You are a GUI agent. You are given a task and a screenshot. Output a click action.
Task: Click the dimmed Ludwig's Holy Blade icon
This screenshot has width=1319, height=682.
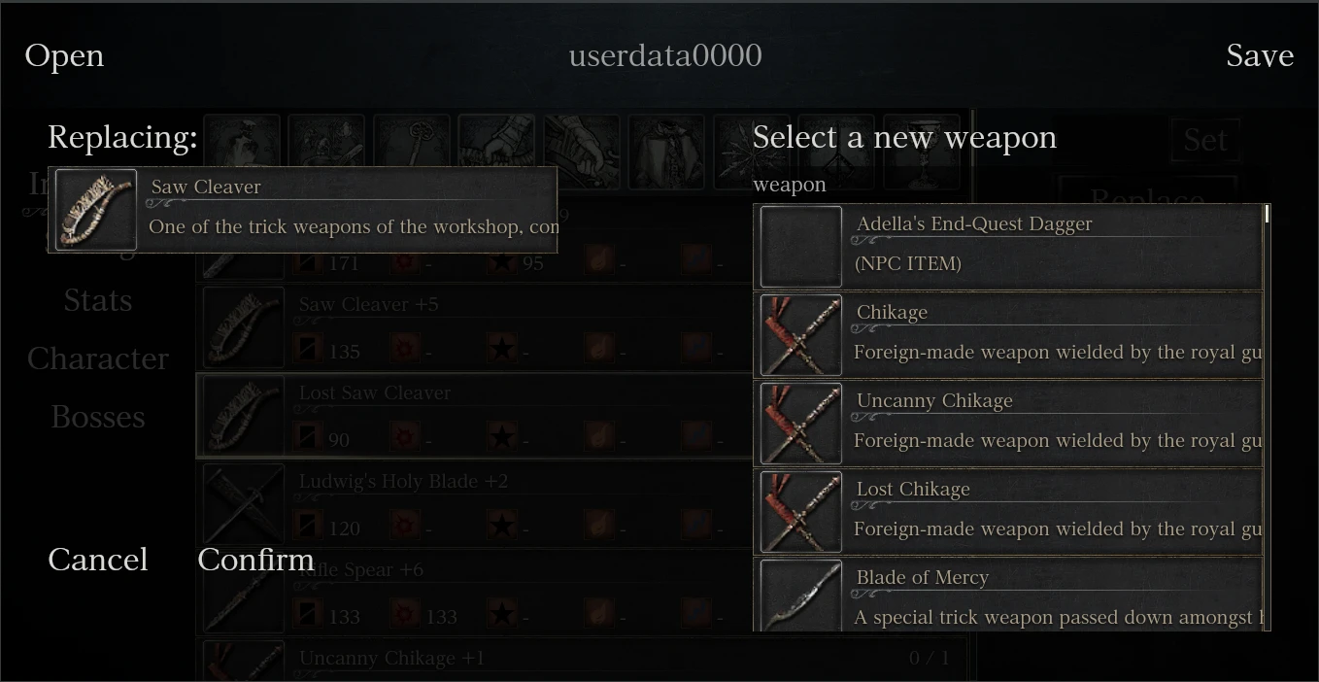pyautogui.click(x=244, y=504)
